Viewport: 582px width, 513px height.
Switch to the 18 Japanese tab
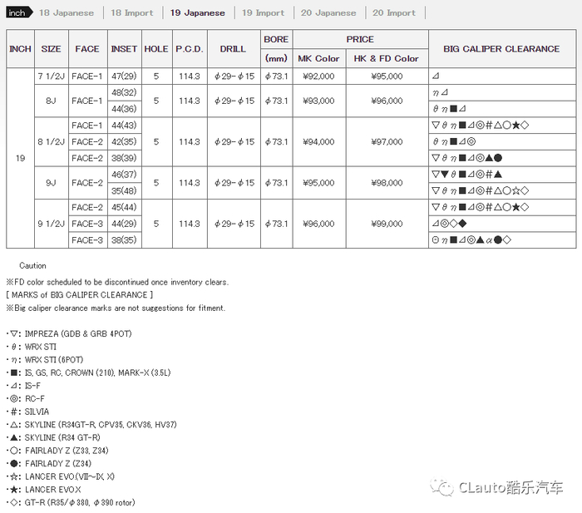67,12
